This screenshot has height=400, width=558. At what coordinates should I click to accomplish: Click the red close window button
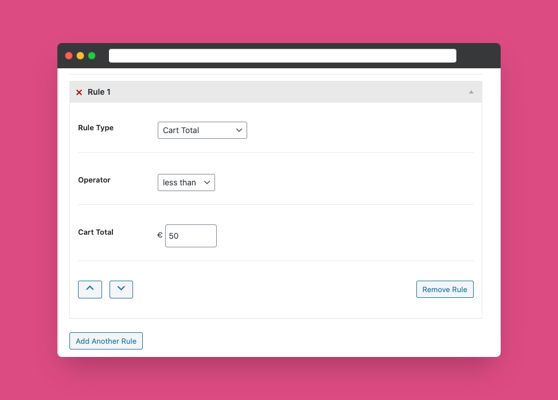coord(69,56)
